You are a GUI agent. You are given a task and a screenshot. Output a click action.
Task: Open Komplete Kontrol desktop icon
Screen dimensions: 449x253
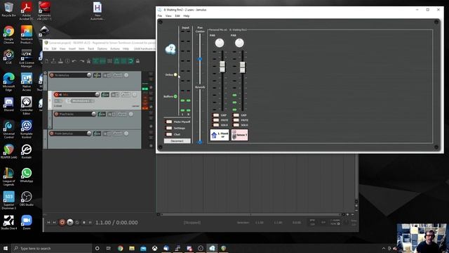point(27,129)
